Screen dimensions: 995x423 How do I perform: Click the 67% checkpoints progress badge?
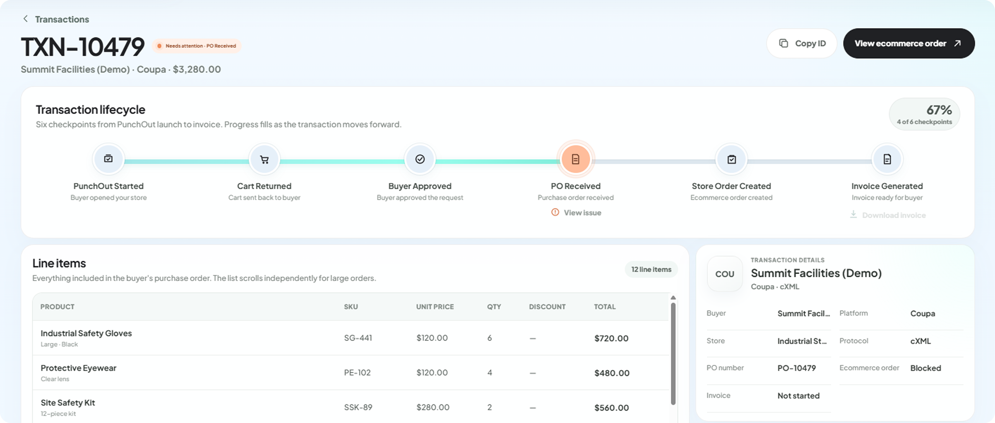tap(924, 114)
